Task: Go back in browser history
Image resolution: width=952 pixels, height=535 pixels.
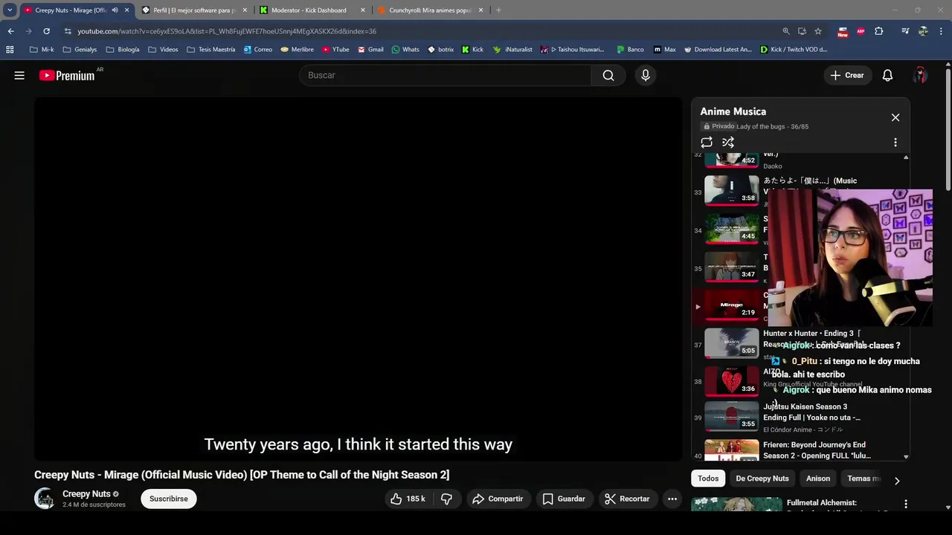Action: pos(10,31)
